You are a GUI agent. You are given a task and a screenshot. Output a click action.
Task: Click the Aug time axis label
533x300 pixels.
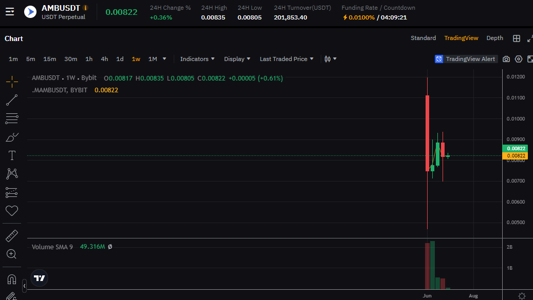pos(473,296)
